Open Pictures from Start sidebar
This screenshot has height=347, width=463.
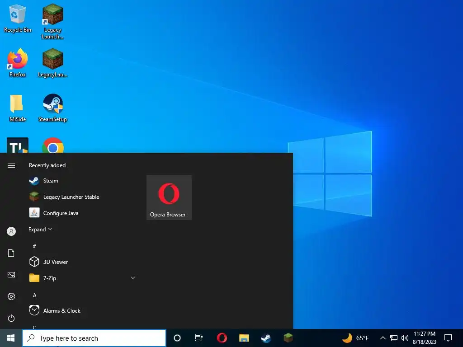11,275
